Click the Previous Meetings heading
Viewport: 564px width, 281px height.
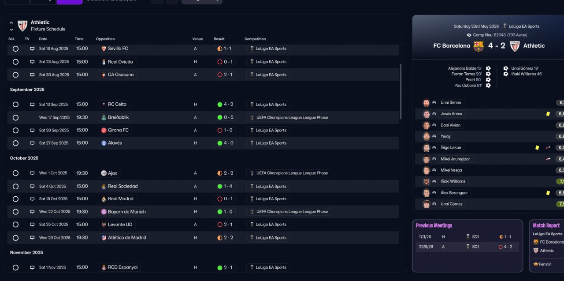coord(434,225)
